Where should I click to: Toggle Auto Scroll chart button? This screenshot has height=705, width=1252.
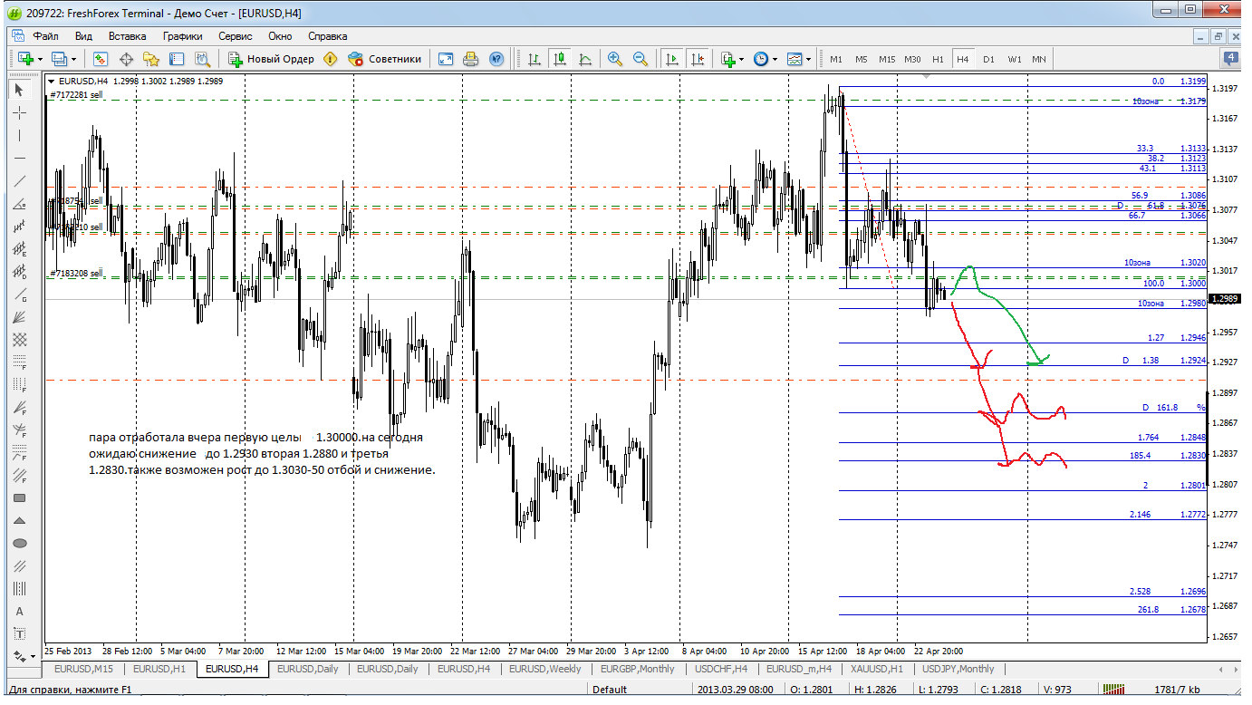tap(671, 59)
